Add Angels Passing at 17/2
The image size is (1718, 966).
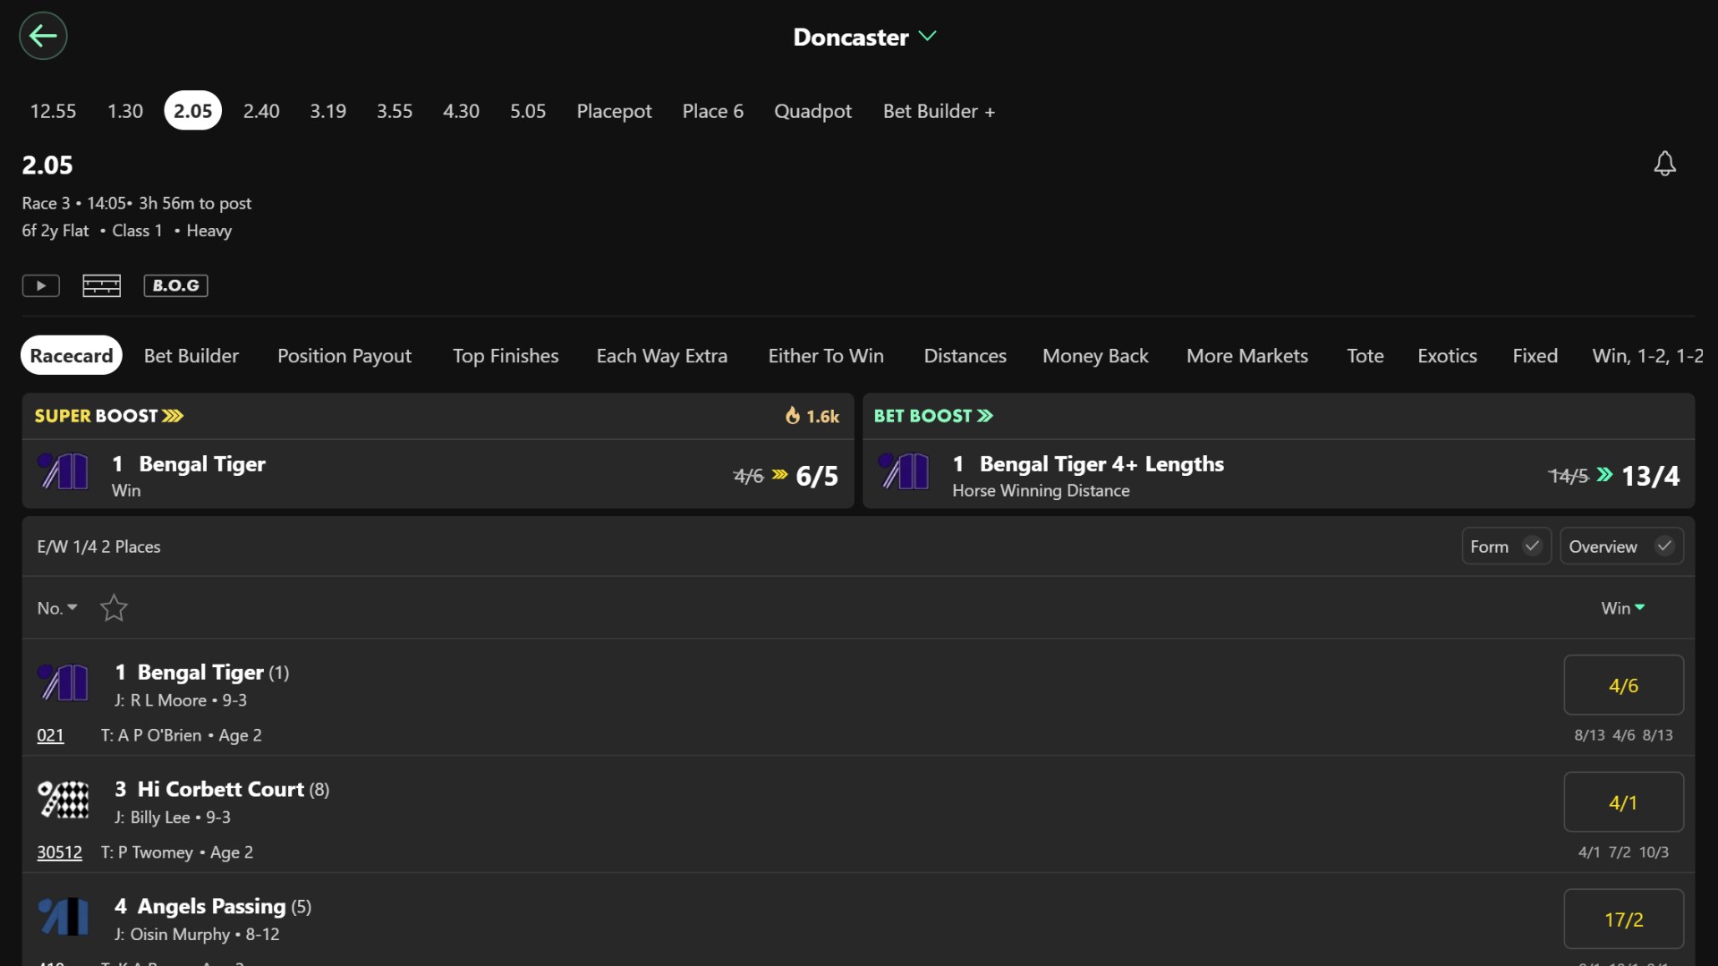1623,919
